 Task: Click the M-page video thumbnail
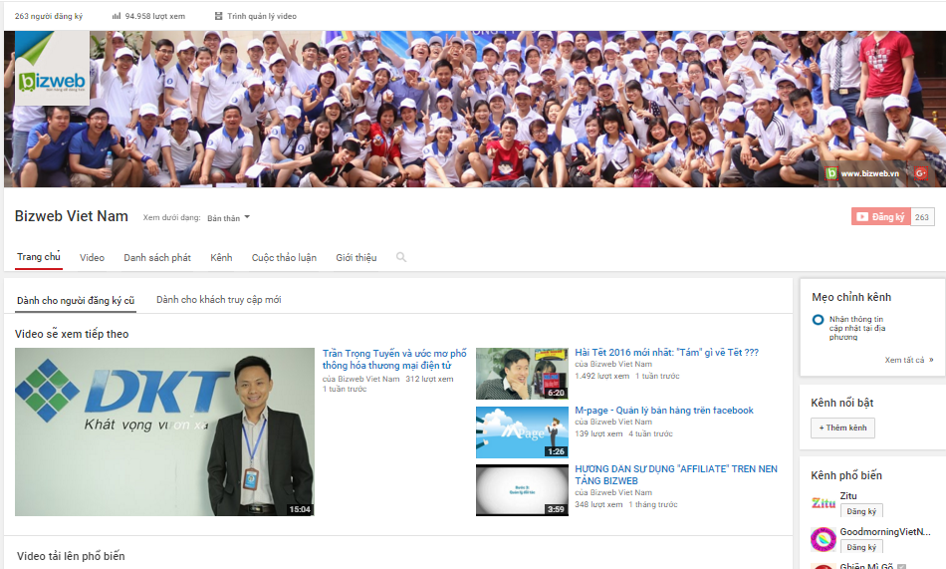(522, 431)
